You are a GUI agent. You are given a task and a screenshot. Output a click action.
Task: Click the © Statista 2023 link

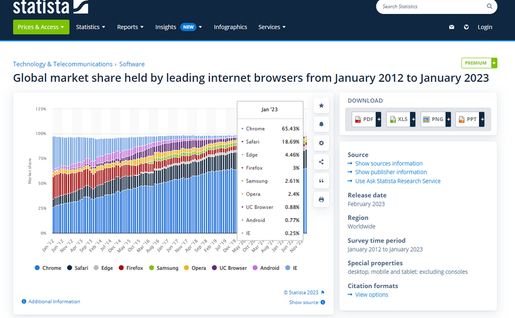[x=301, y=292]
